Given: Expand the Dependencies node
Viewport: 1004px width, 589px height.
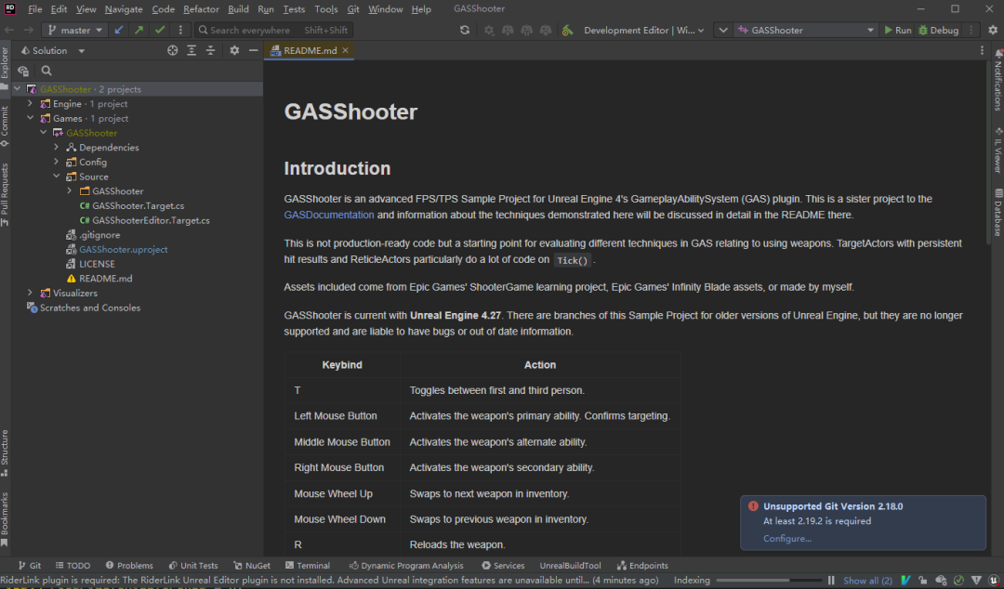Looking at the screenshot, I should [57, 147].
